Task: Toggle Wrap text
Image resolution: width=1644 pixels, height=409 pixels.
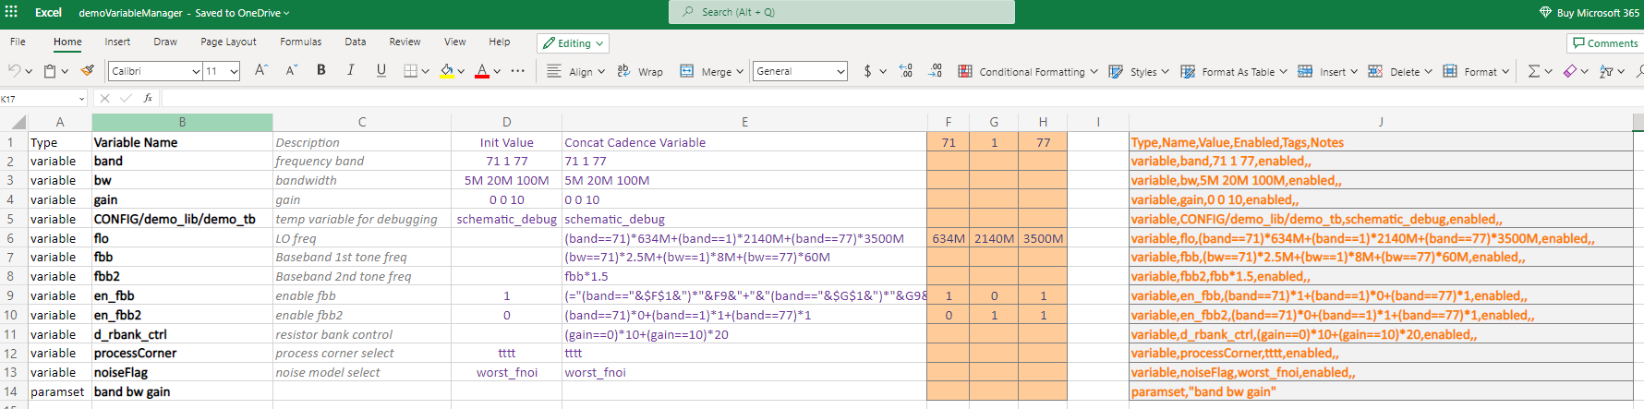Action: tap(640, 71)
